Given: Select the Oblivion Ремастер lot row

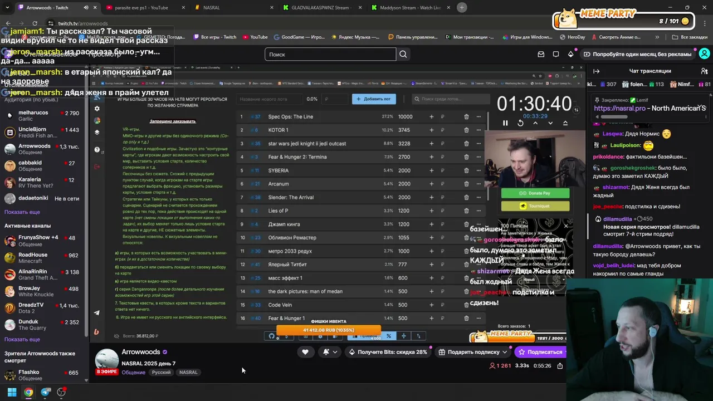Looking at the screenshot, I should coord(362,238).
